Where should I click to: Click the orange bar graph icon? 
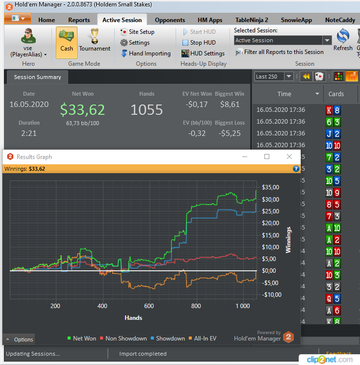coord(352,76)
